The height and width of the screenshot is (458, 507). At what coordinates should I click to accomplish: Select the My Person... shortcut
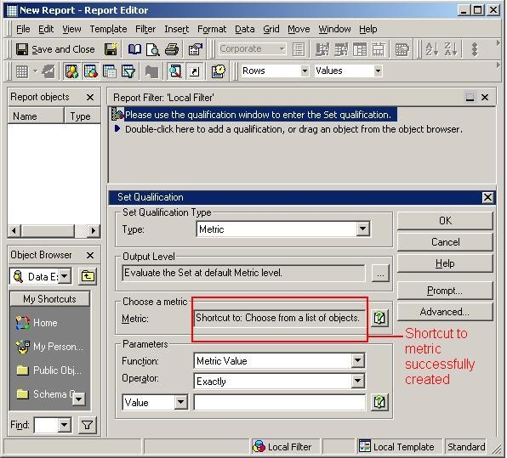[49, 347]
